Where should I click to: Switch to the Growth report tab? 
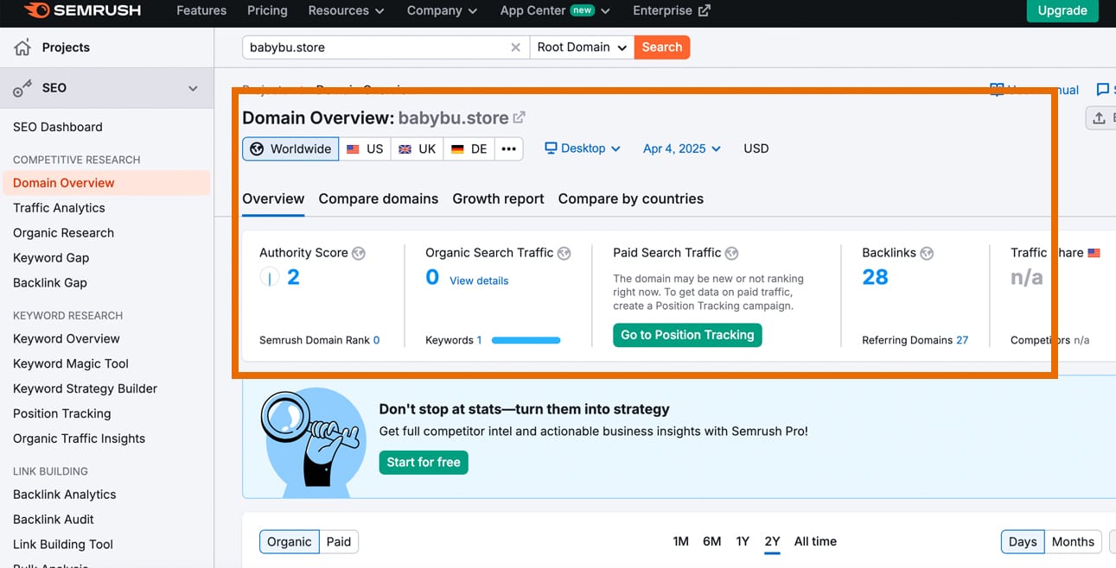pos(499,199)
